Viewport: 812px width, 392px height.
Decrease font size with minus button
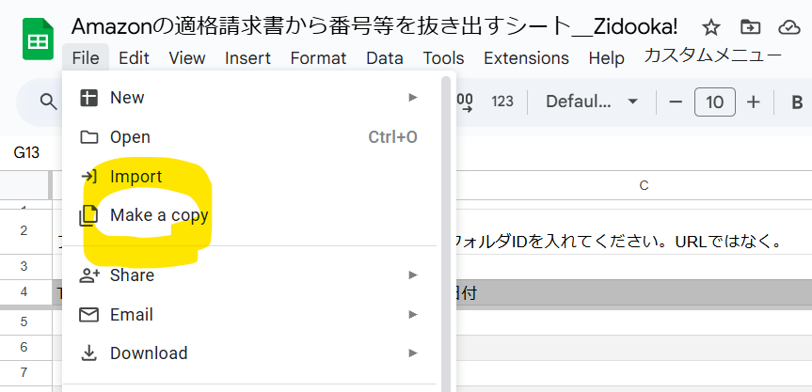click(x=675, y=102)
